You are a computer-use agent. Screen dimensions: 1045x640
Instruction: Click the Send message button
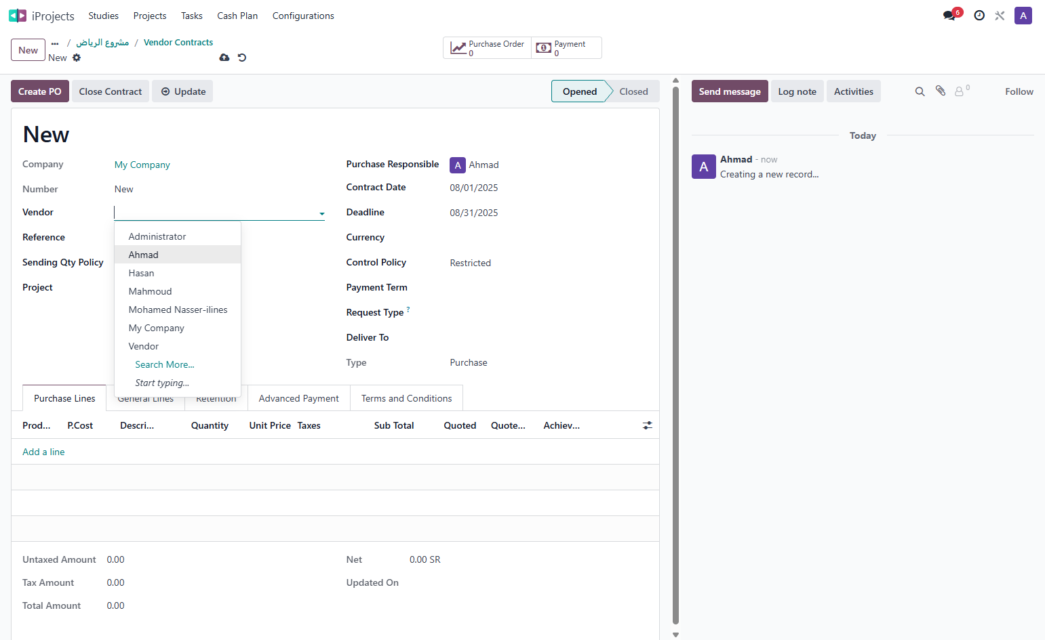[x=730, y=91]
